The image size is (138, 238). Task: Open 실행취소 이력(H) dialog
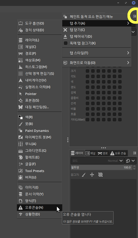[39, 87]
